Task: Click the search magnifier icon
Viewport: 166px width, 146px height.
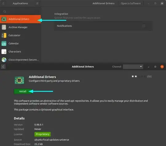Action: [x=5, y=12]
